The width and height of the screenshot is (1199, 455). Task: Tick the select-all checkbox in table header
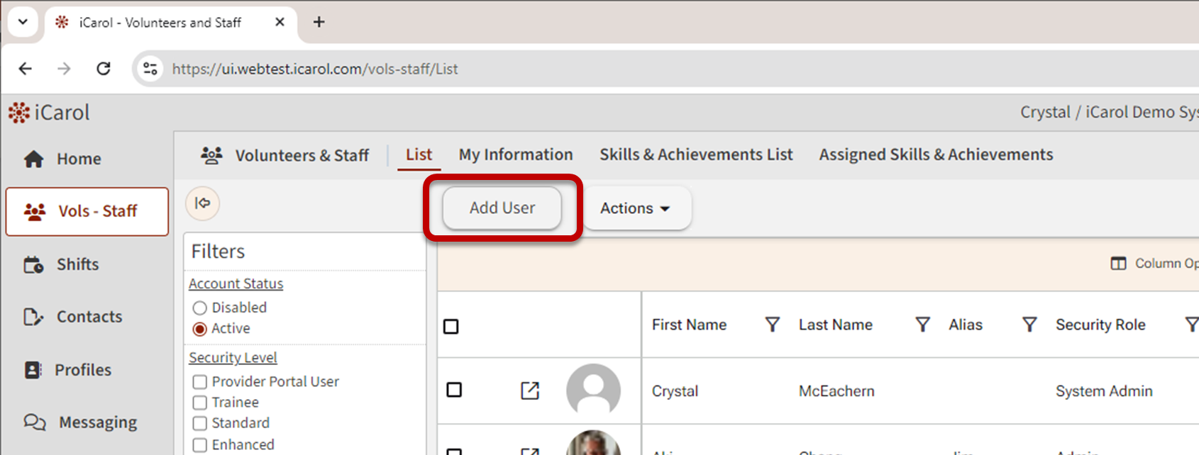451,327
